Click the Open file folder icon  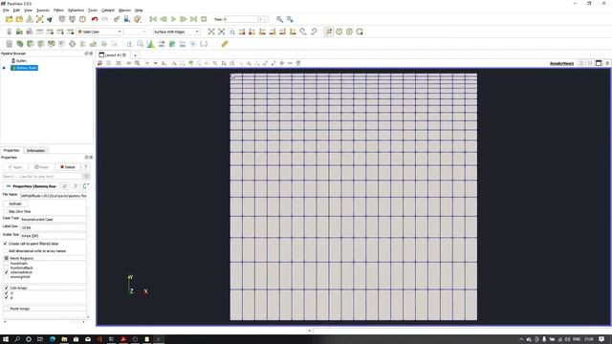tap(9, 19)
